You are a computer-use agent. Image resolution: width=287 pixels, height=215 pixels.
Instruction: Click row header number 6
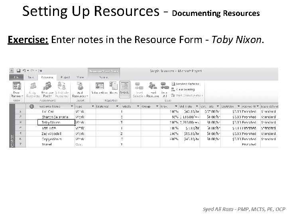pyautogui.click(x=20, y=139)
